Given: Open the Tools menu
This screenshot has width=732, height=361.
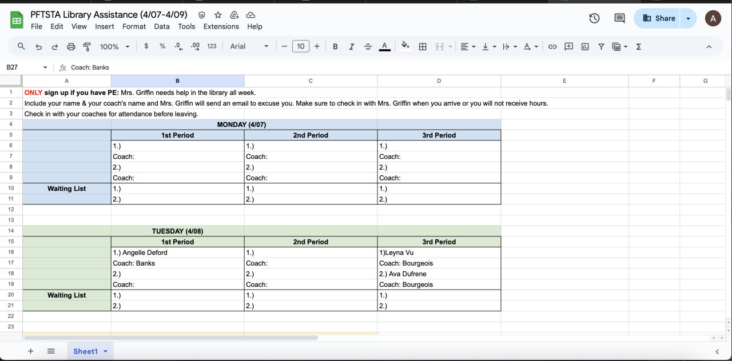Looking at the screenshot, I should 186,26.
